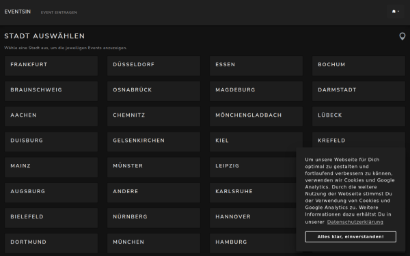Screen dimensions: 410x256
Task: Click the location pin icon
Action: pyautogui.click(x=402, y=36)
